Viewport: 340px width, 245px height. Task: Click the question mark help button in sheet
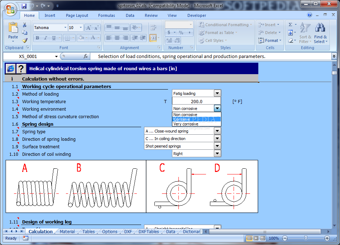21,69
